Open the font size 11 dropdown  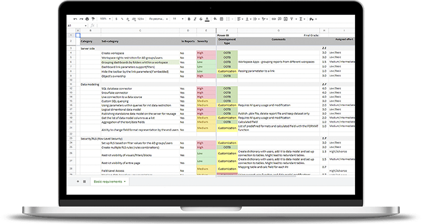tap(178, 19)
